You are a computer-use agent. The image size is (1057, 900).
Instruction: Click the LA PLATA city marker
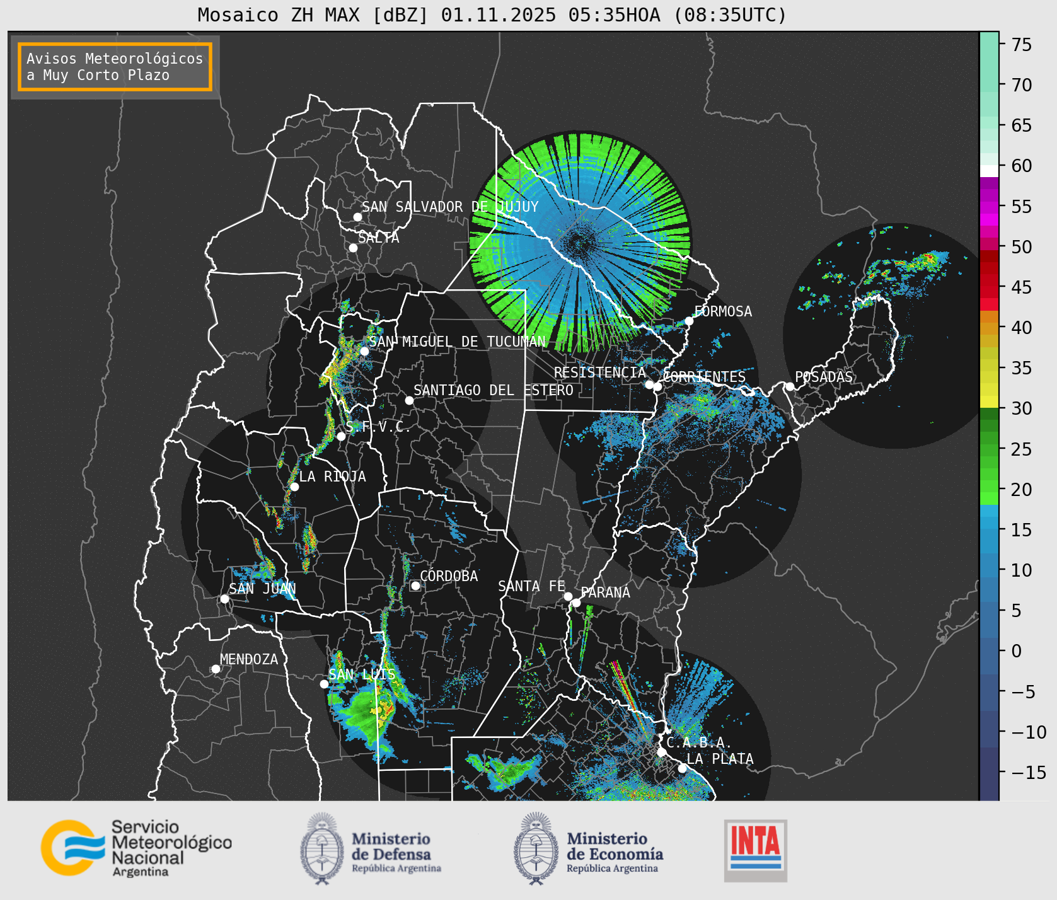[682, 768]
